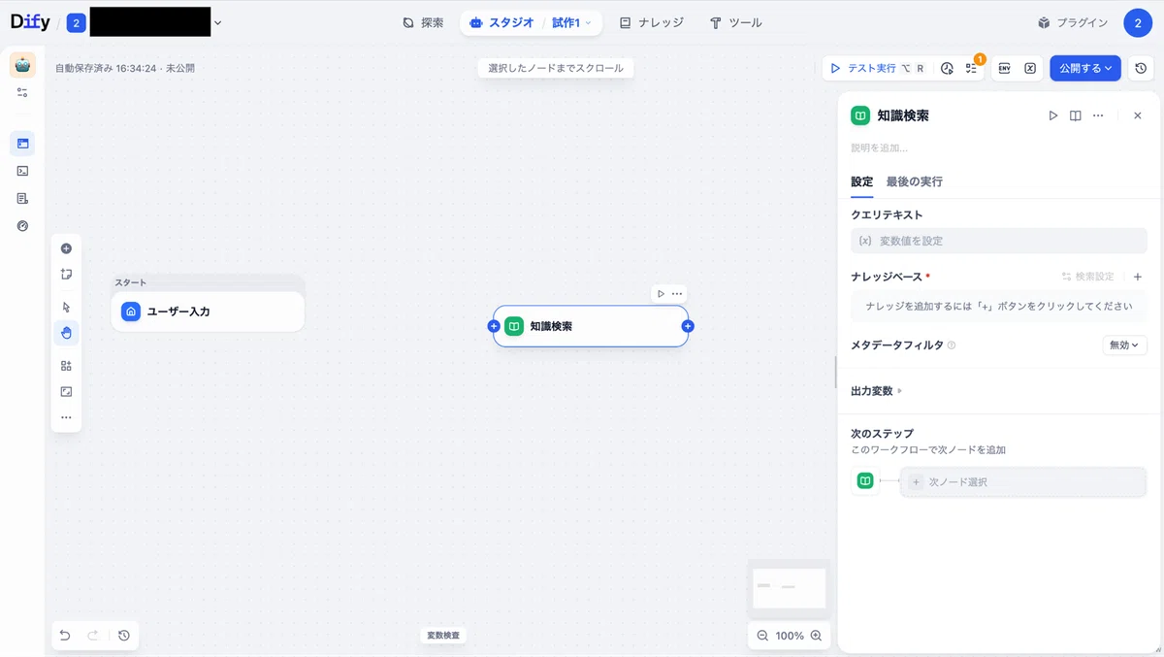Screen dimensions: 1164x657
Task: Click the 知識検索 panel title
Action: [x=903, y=115]
